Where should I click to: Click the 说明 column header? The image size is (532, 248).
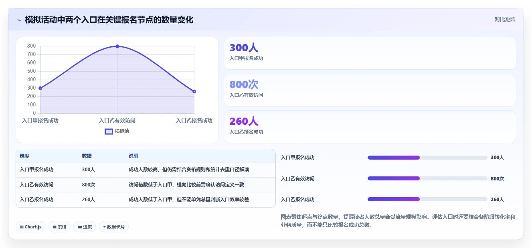[x=134, y=156]
